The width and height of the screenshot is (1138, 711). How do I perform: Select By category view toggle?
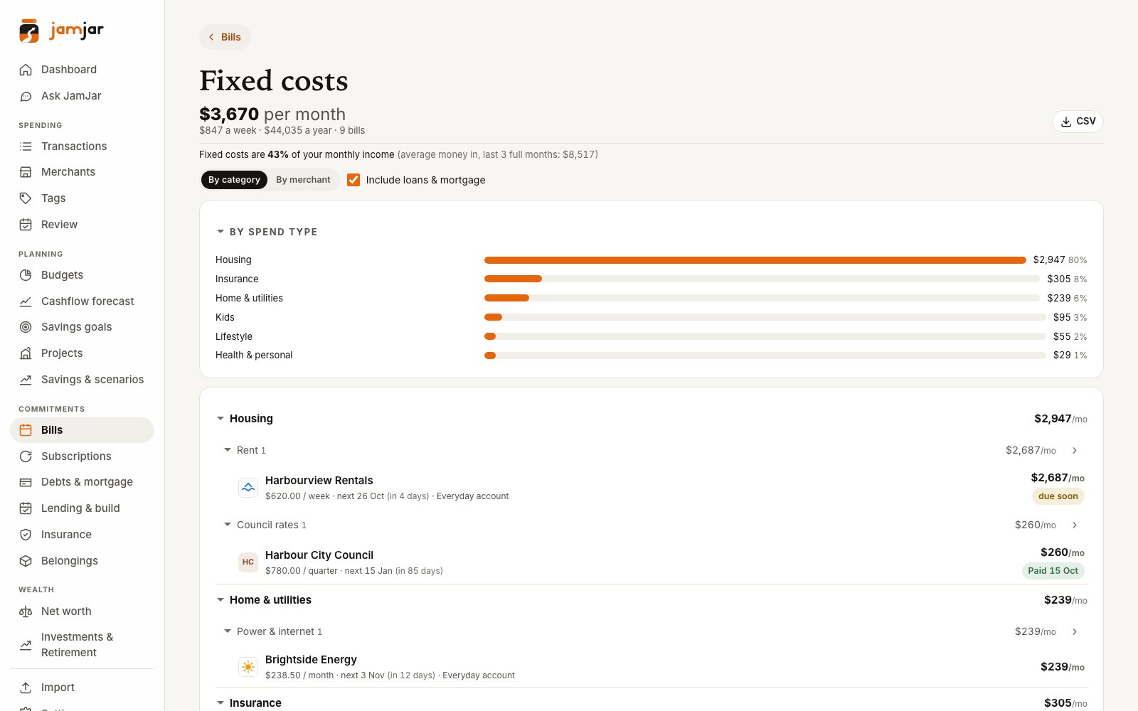(234, 180)
